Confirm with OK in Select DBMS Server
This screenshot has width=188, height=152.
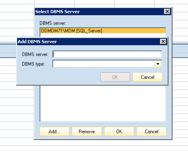119,132
